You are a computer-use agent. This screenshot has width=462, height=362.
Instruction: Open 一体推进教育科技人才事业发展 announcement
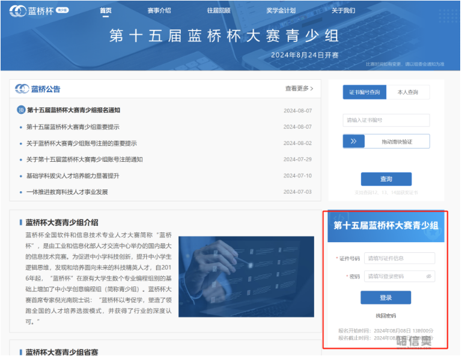[67, 192]
